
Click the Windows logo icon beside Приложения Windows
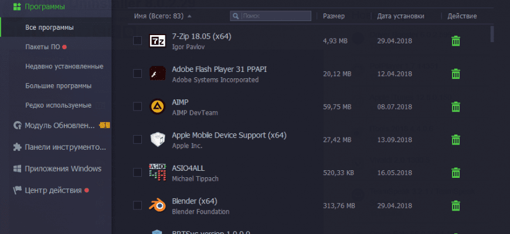pos(17,168)
